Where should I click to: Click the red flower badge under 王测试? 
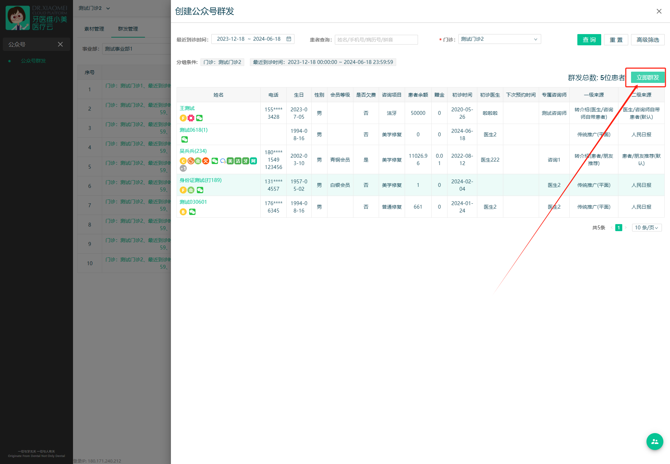(x=191, y=118)
